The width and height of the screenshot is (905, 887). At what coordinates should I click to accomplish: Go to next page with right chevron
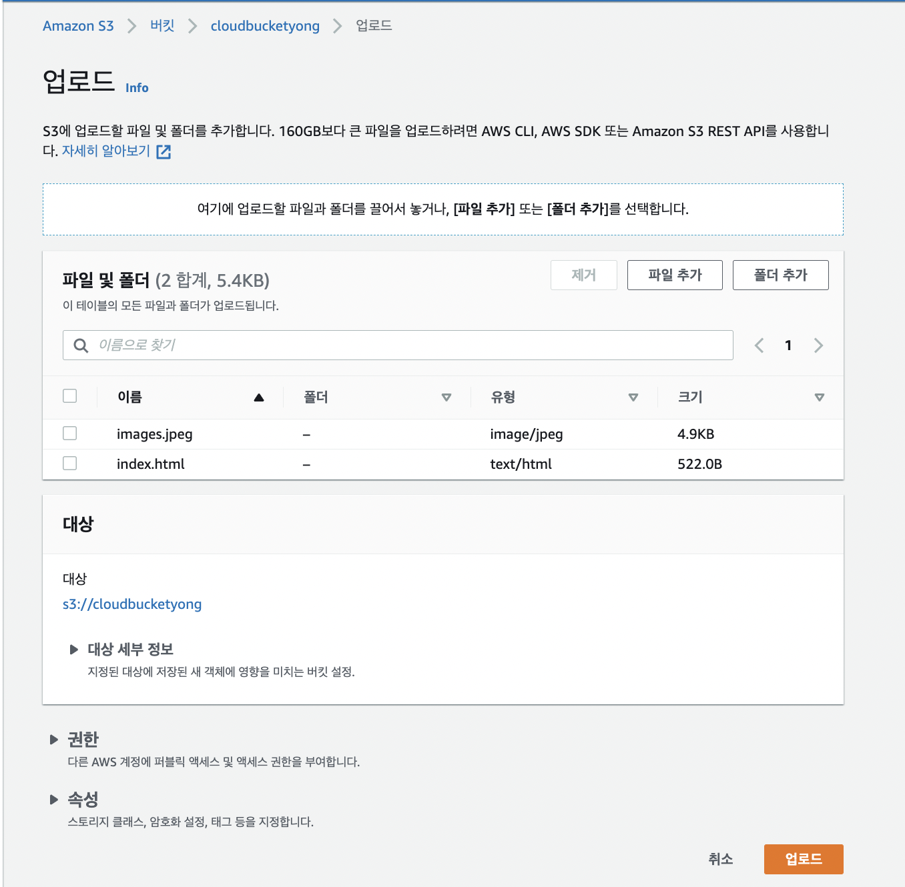pos(818,345)
